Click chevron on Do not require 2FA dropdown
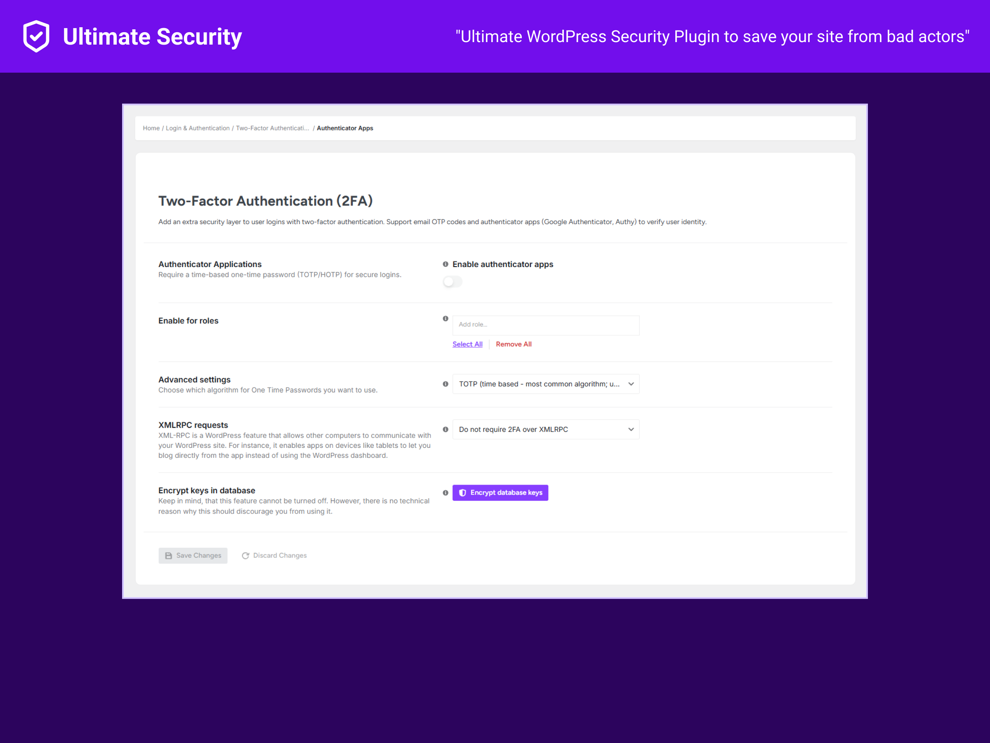This screenshot has height=743, width=990. click(x=631, y=429)
